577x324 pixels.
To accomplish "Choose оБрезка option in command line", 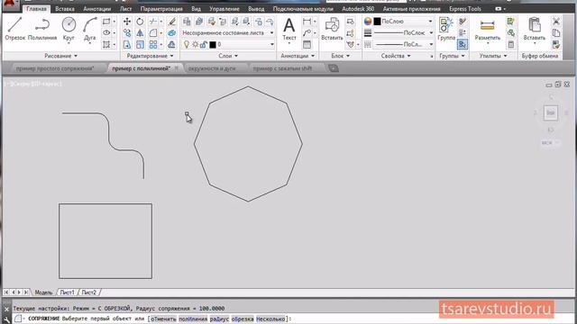I will tap(243, 319).
